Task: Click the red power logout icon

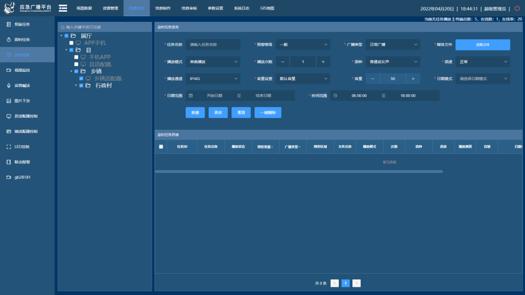Action: 517,8
